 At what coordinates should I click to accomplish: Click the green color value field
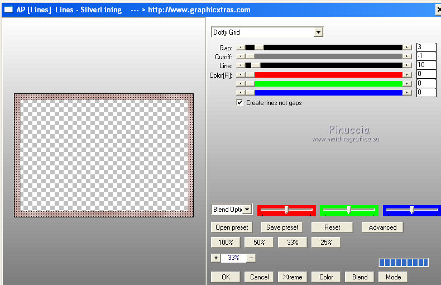426,83
